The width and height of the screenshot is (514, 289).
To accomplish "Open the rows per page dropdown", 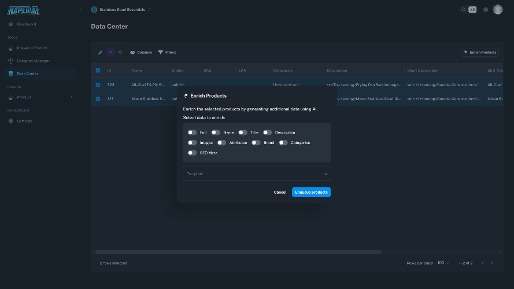I will (443, 263).
